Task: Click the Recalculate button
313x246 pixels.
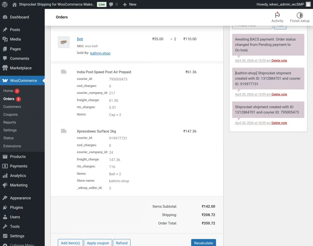Action: (203, 243)
